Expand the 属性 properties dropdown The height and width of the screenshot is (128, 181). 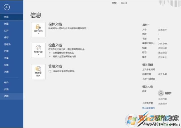[146, 25]
